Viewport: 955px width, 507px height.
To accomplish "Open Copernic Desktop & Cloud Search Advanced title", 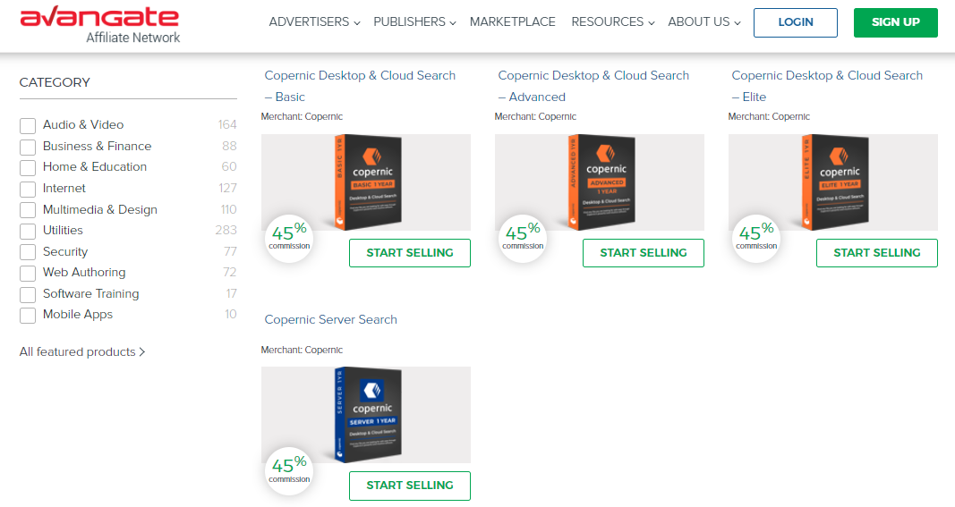I will (x=593, y=86).
